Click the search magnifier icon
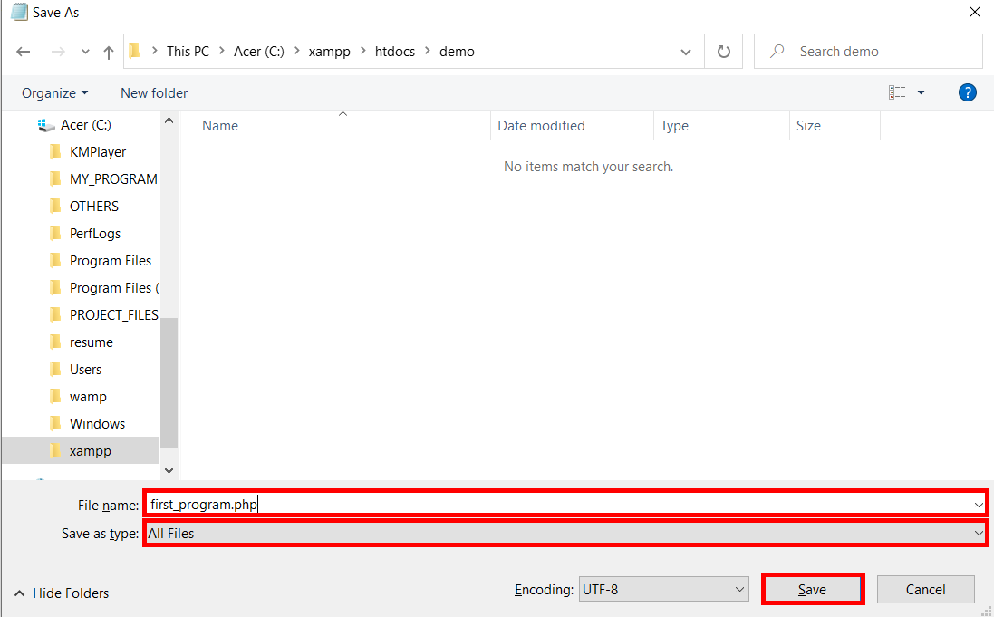 coord(777,51)
